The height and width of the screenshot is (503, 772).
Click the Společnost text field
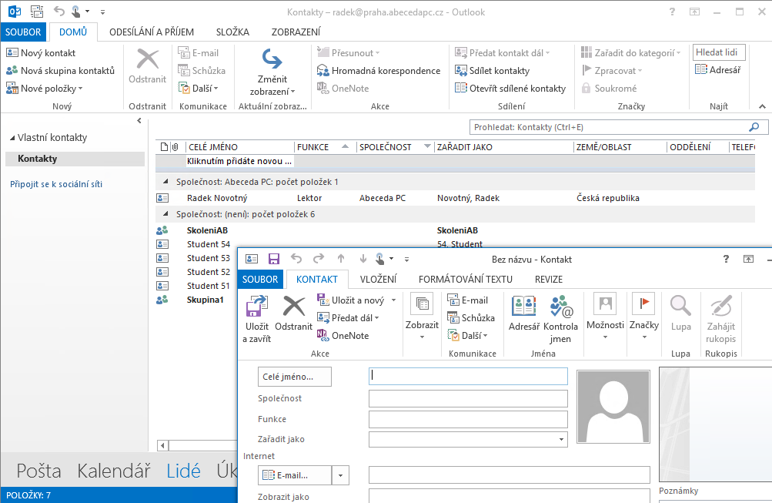point(468,398)
